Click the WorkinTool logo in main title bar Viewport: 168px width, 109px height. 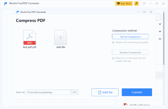coord(5,4)
